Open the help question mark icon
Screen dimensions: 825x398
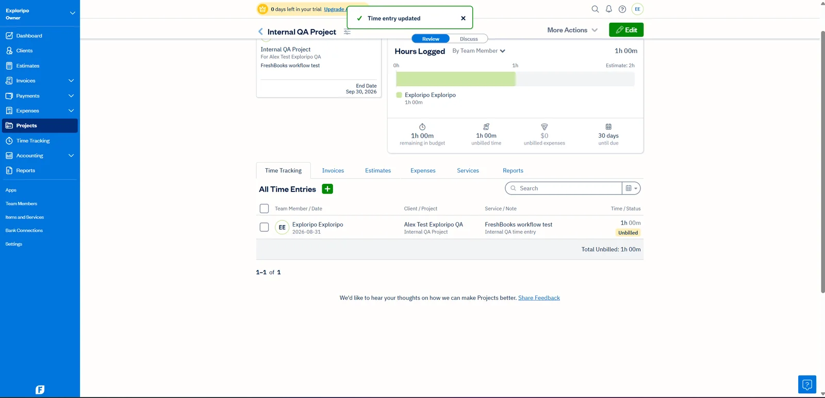pos(622,9)
